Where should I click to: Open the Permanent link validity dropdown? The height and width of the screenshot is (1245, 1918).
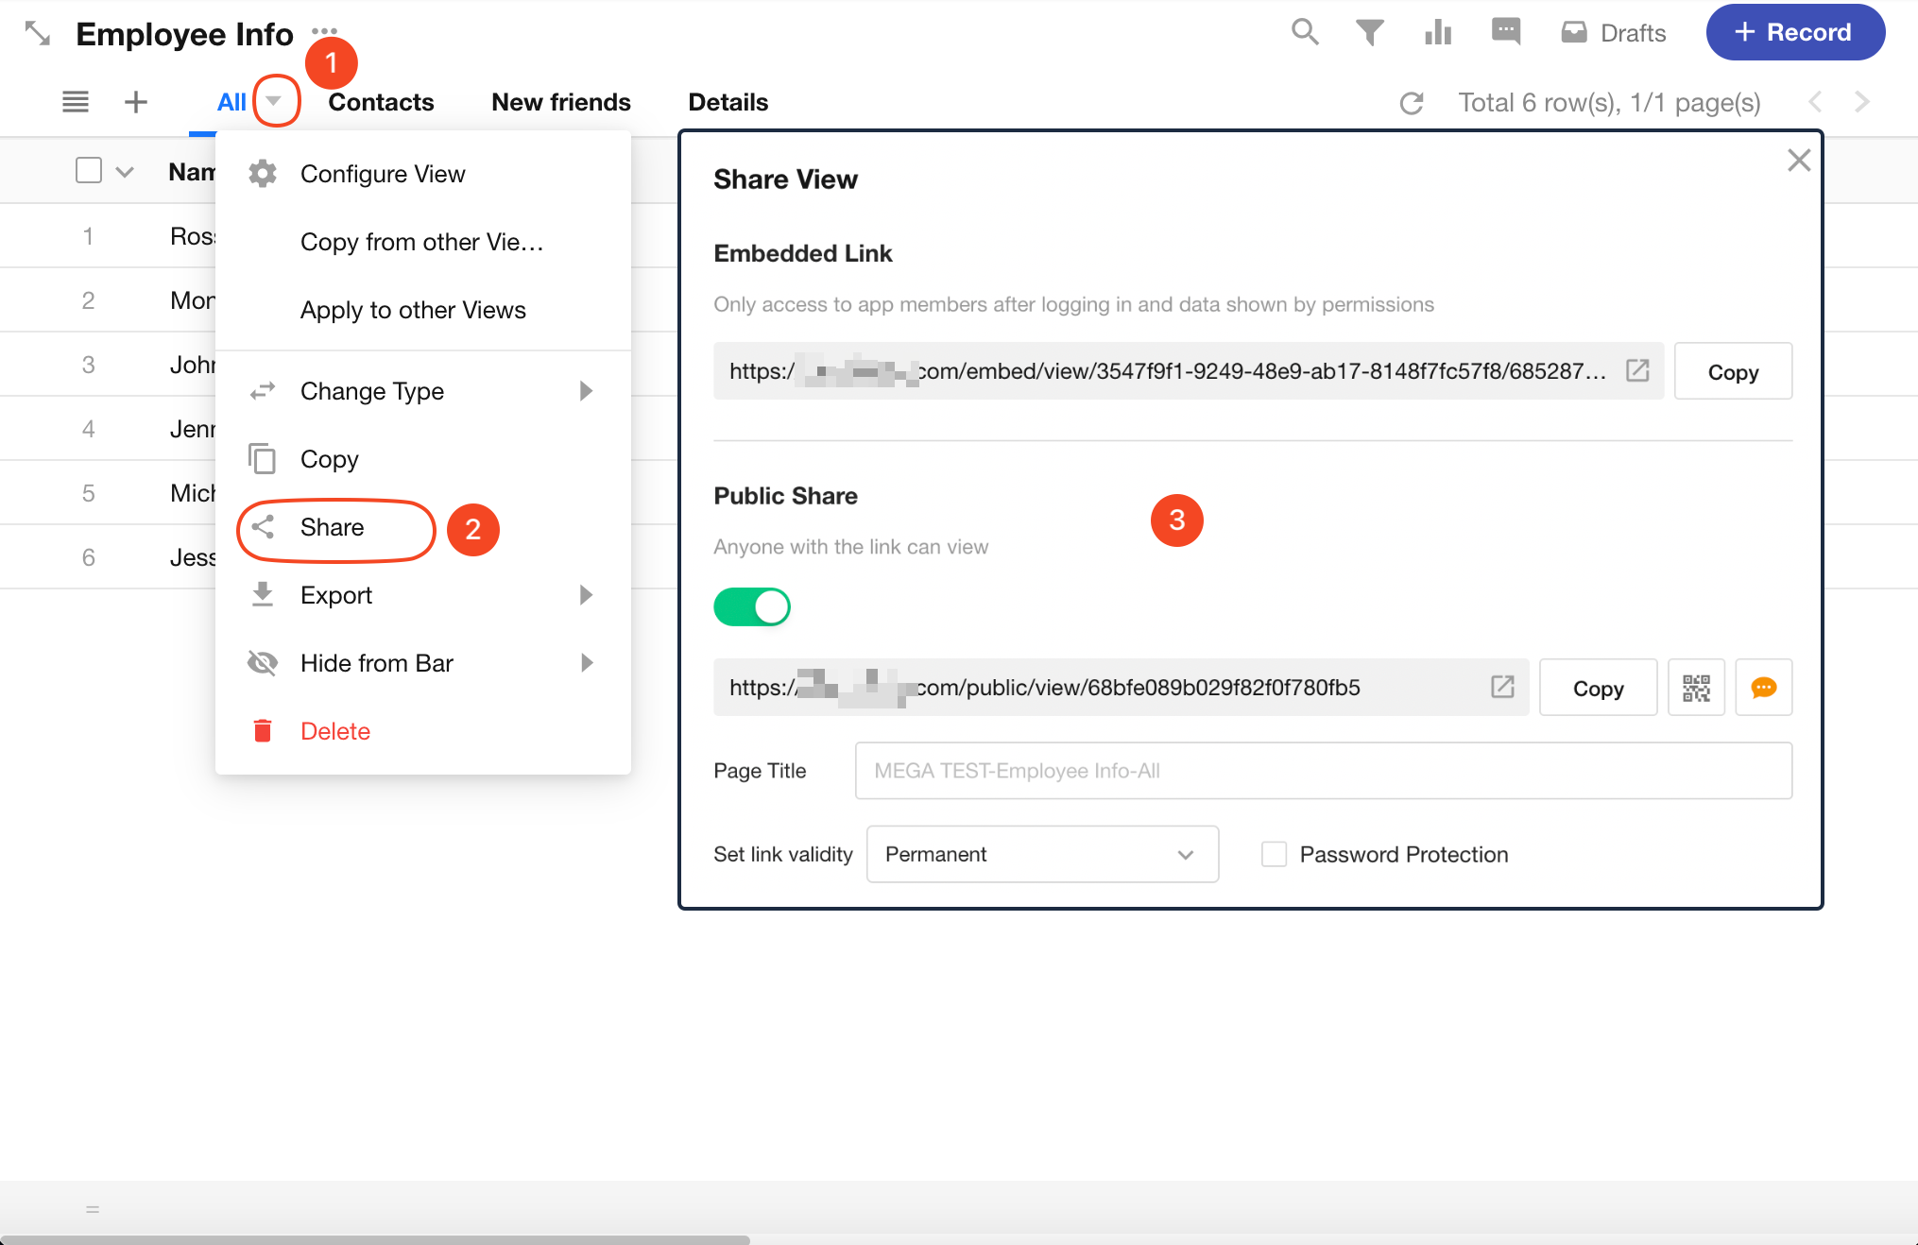point(1041,854)
